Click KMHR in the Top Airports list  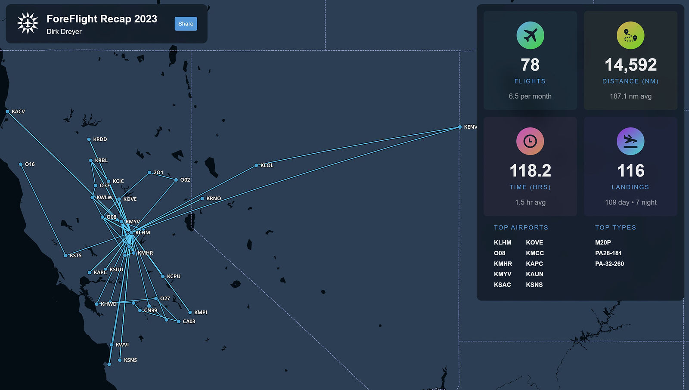coord(503,264)
